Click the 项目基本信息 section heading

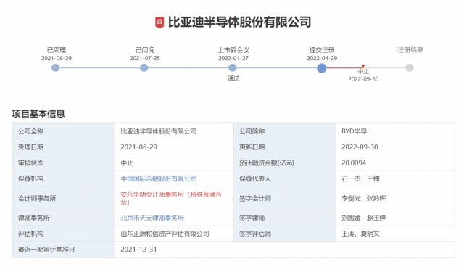38,114
